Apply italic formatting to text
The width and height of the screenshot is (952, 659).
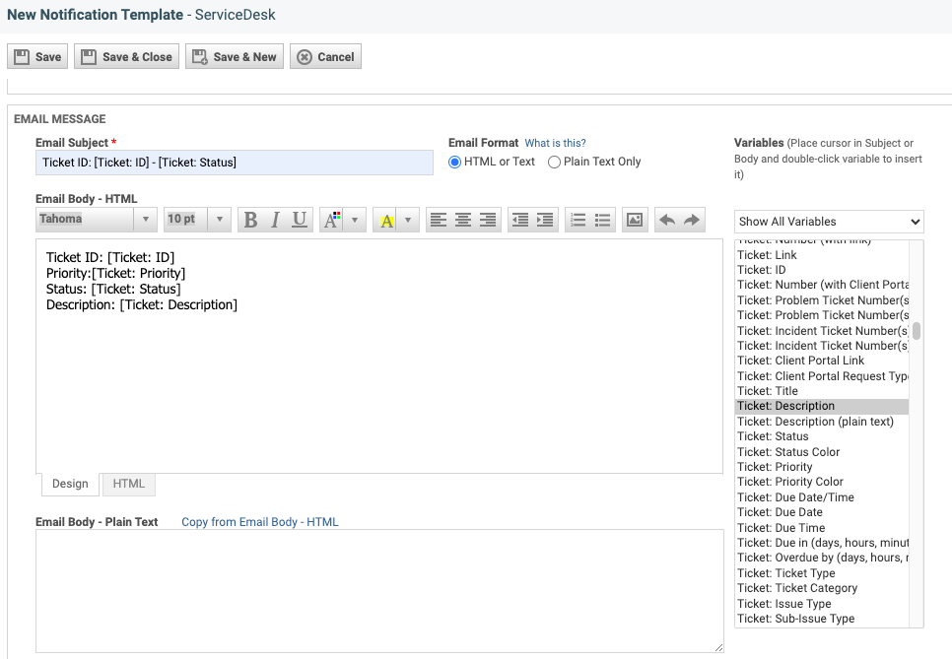coord(275,220)
